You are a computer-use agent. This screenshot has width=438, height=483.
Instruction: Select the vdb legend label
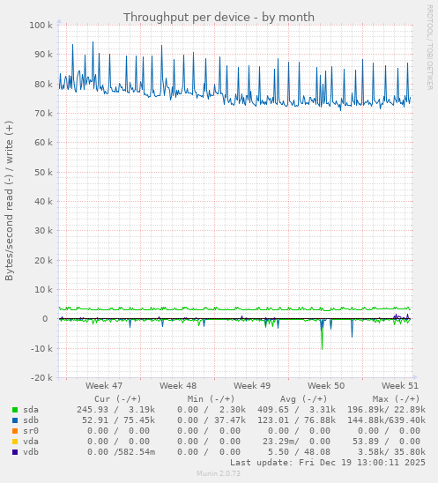[x=31, y=451]
